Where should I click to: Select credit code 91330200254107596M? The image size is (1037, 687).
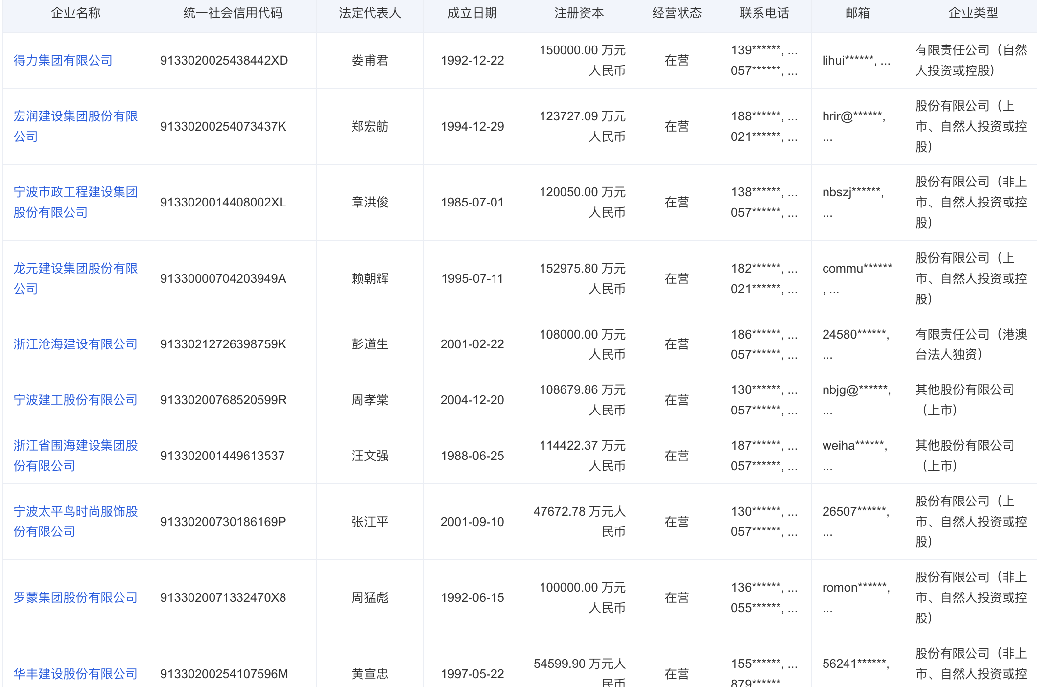tap(224, 674)
